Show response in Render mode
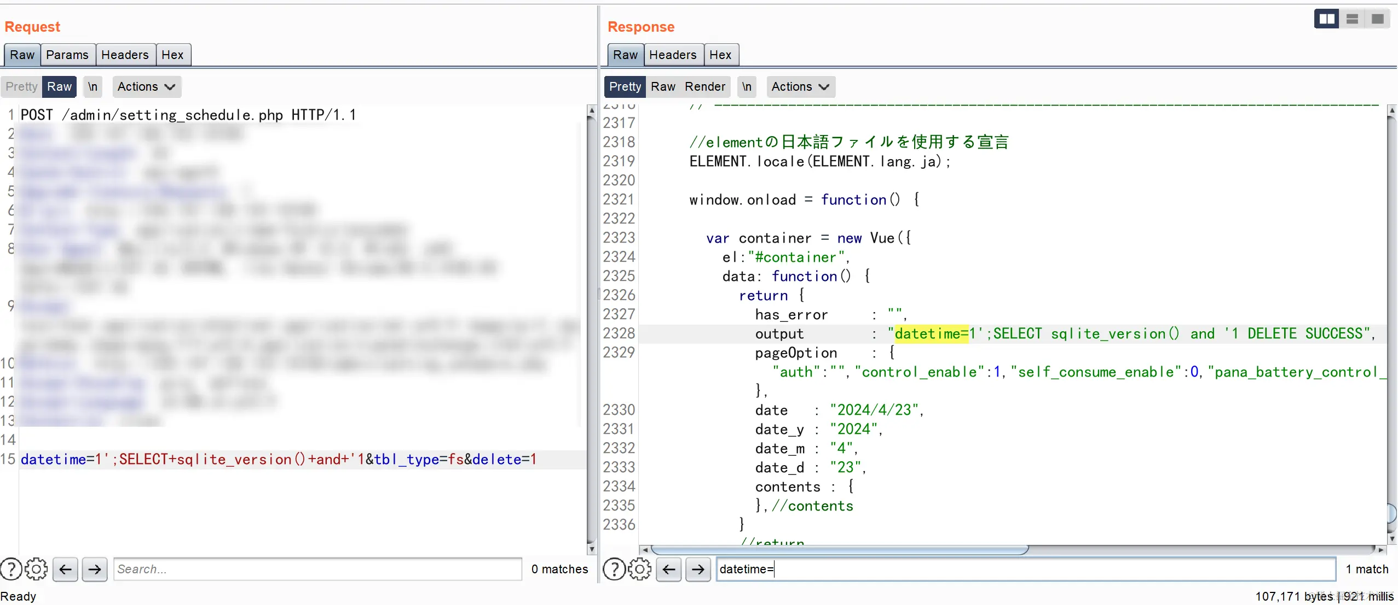The image size is (1398, 605). coord(704,86)
